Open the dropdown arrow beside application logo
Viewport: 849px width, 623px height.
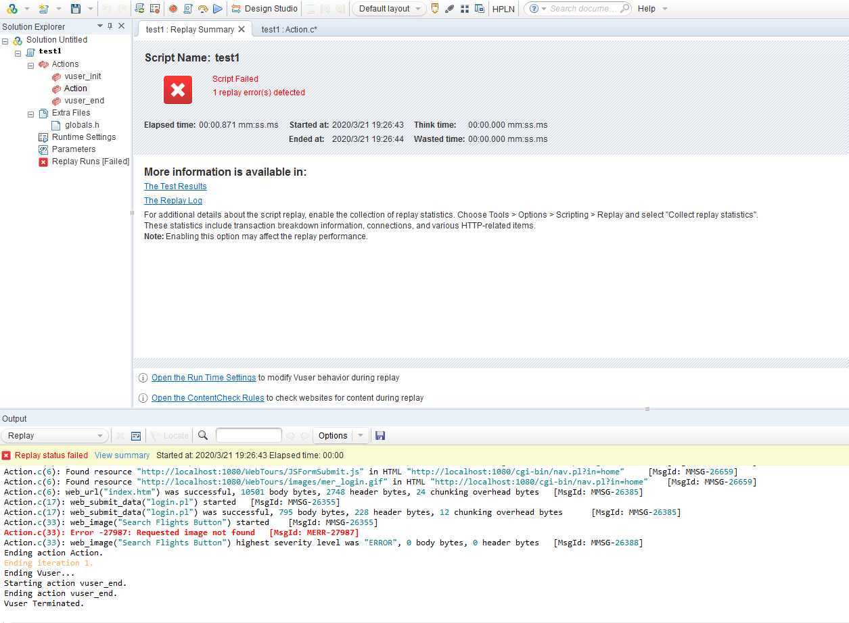click(x=26, y=9)
